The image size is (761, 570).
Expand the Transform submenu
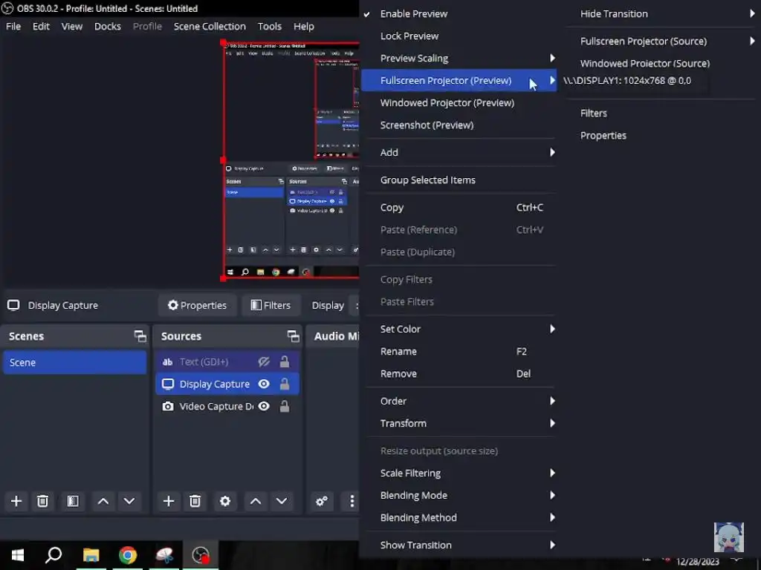pyautogui.click(x=459, y=423)
